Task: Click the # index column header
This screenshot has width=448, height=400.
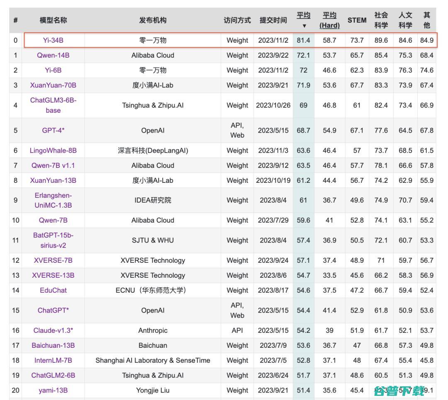Action: click(15, 20)
